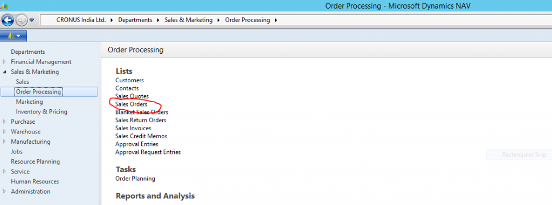Click the Forward navigation arrow button
Screen dimensions: 552x205
tap(21, 20)
